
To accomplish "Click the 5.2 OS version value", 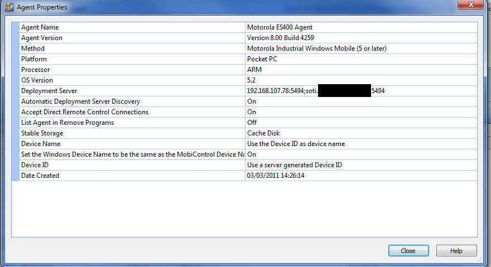I will point(251,80).
